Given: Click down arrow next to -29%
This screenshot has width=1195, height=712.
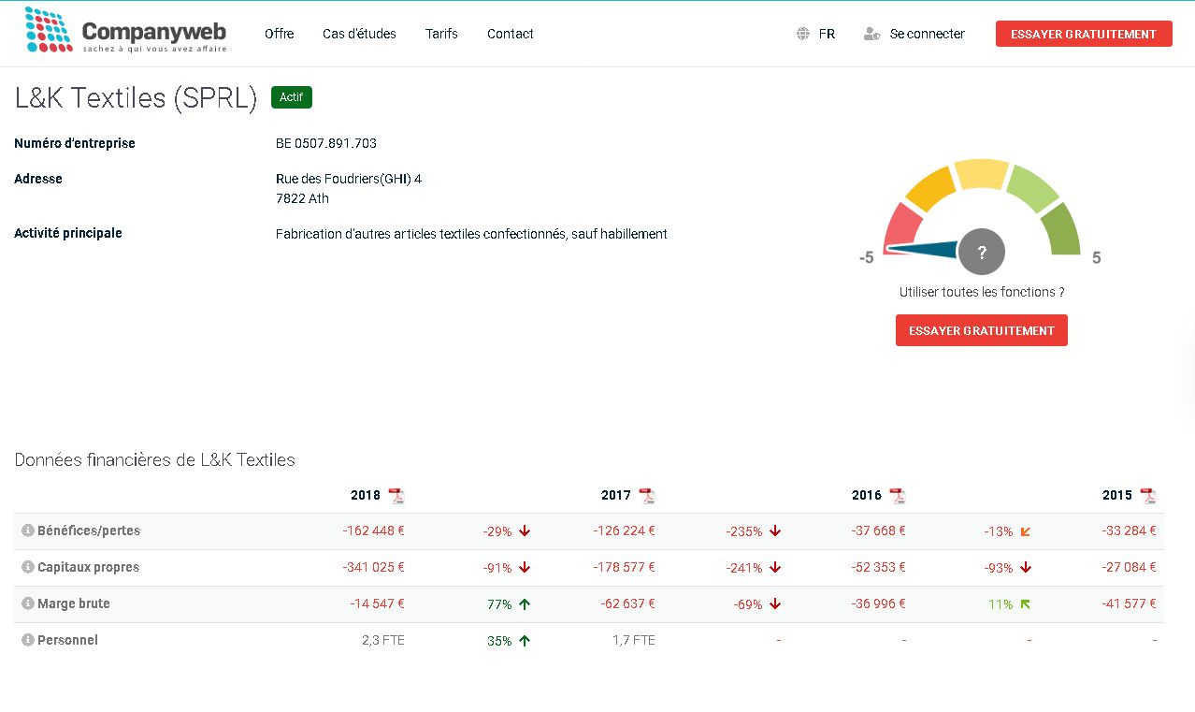Looking at the screenshot, I should click(525, 530).
